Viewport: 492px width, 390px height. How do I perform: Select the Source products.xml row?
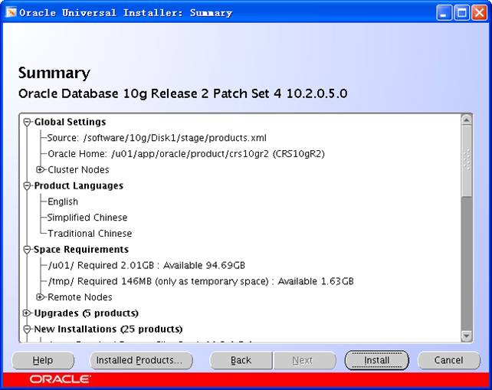pos(156,138)
